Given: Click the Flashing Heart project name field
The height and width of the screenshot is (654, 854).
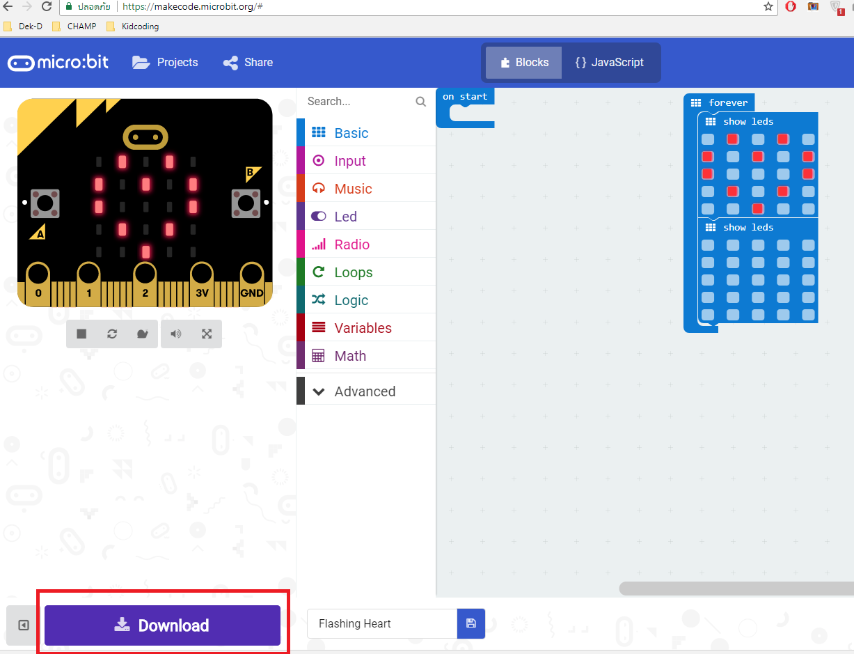Looking at the screenshot, I should [x=381, y=623].
